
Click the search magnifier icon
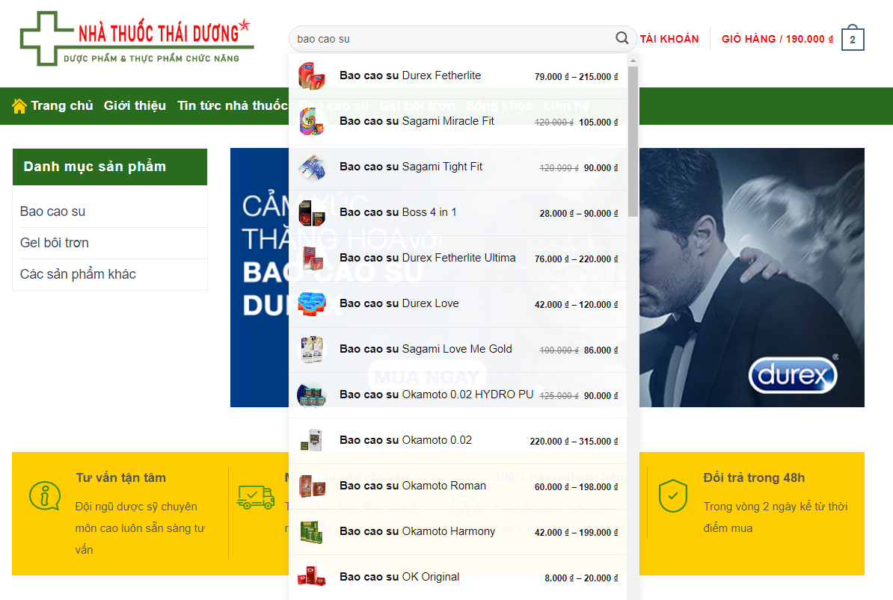coord(622,38)
